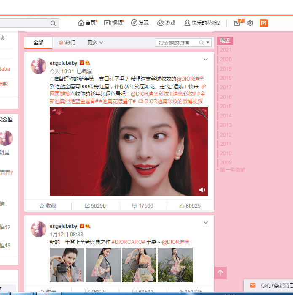Click 收藏 favorite on the first post

click(48, 206)
